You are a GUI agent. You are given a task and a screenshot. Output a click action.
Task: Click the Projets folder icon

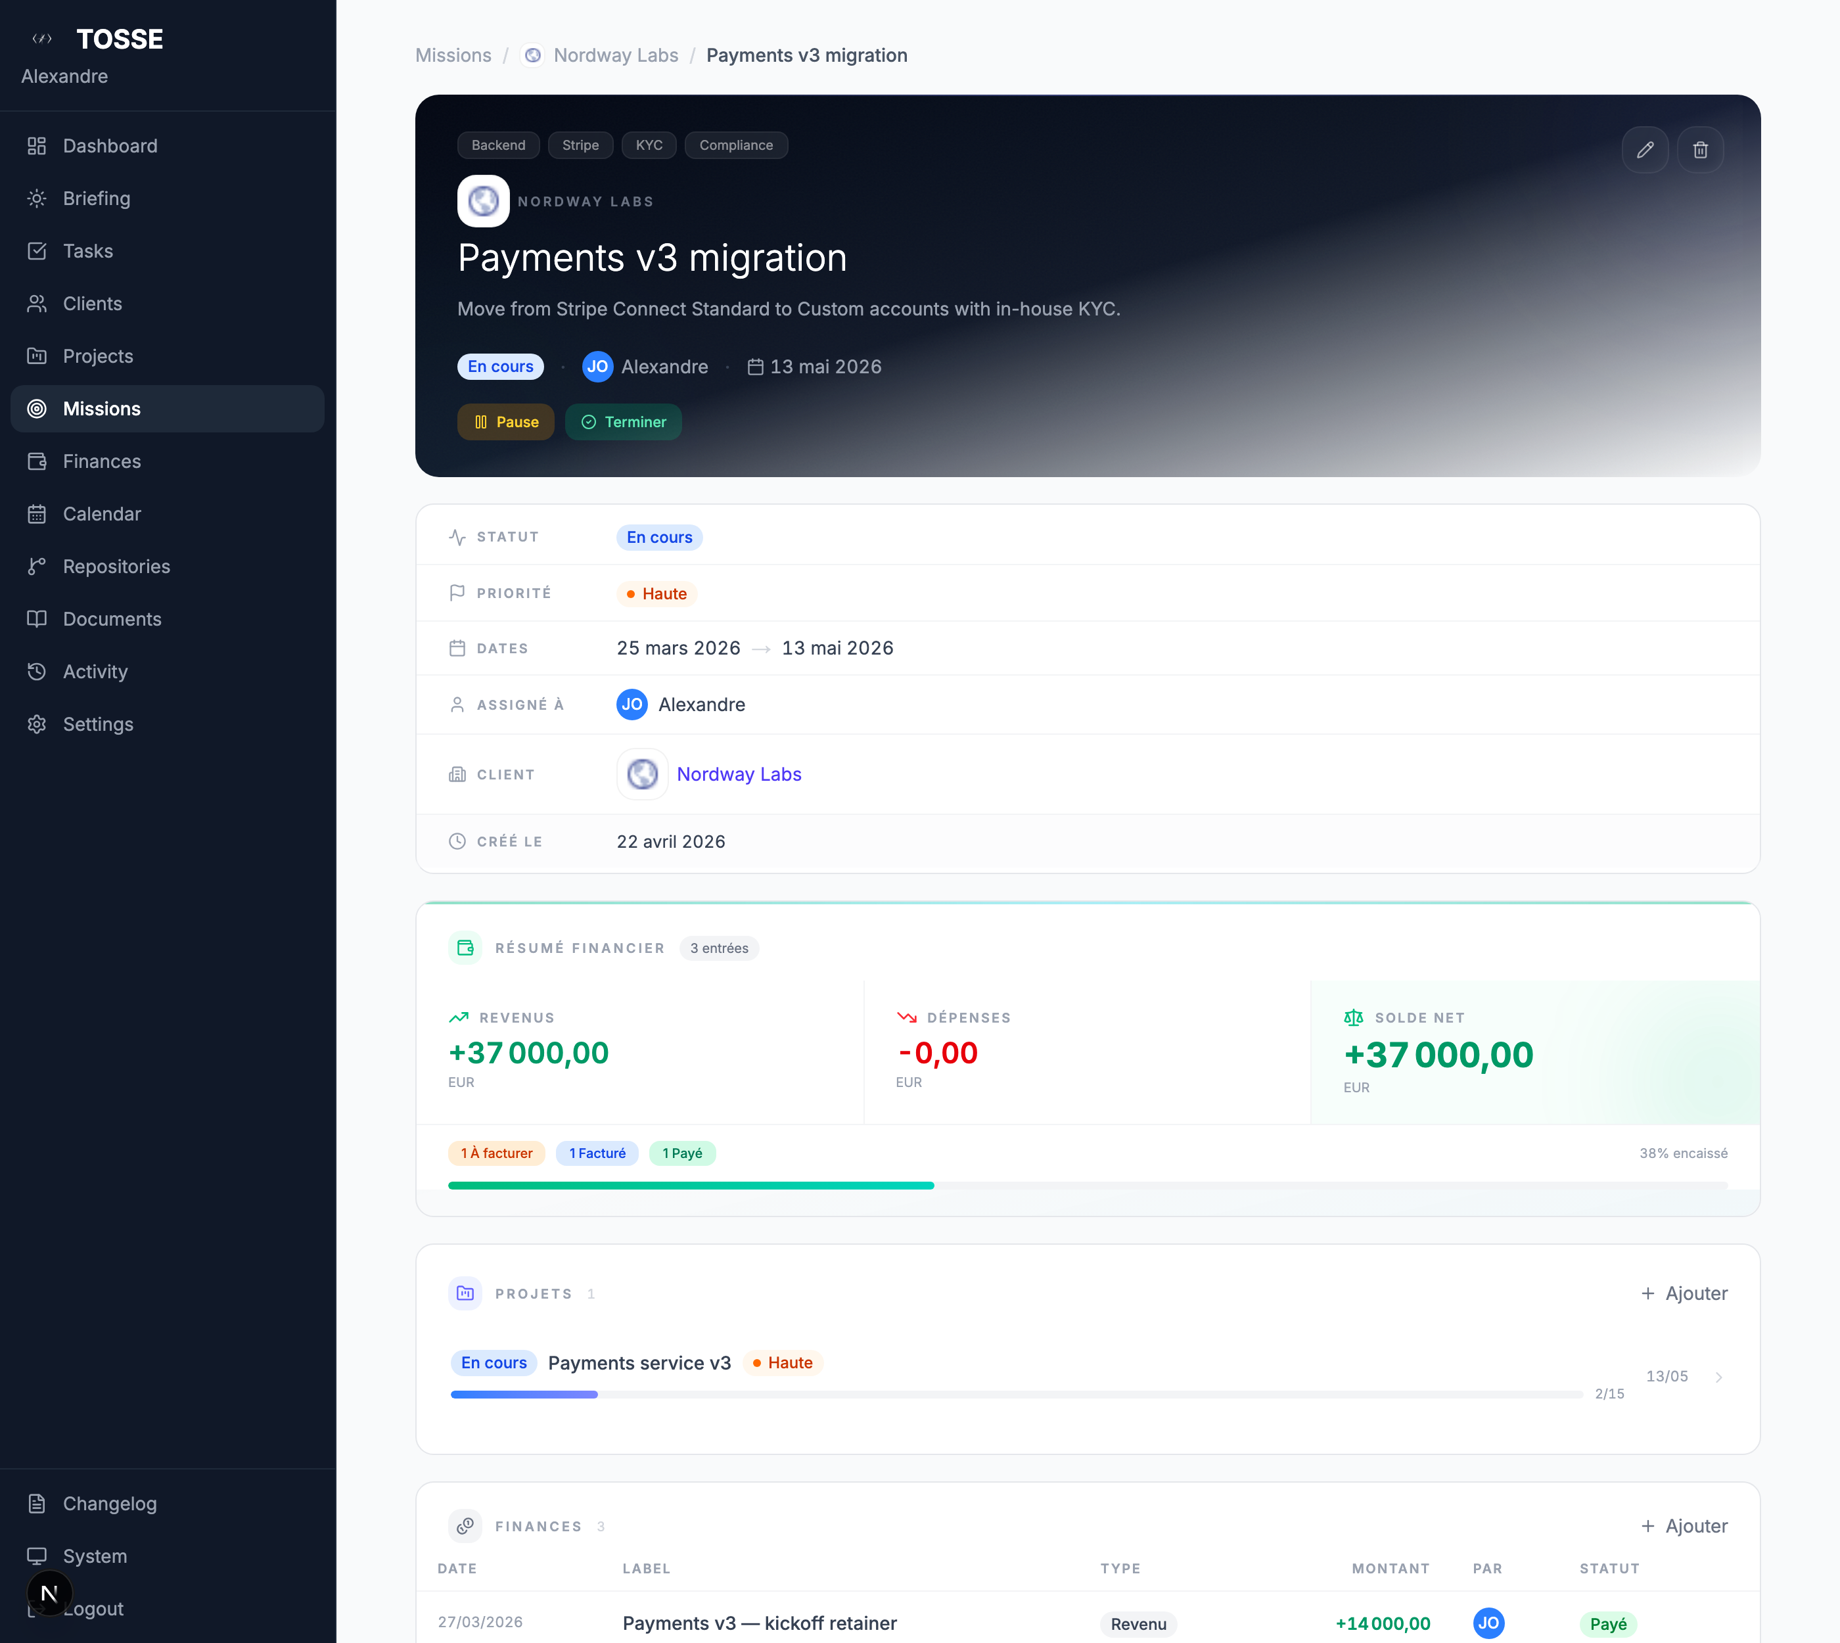(x=465, y=1293)
